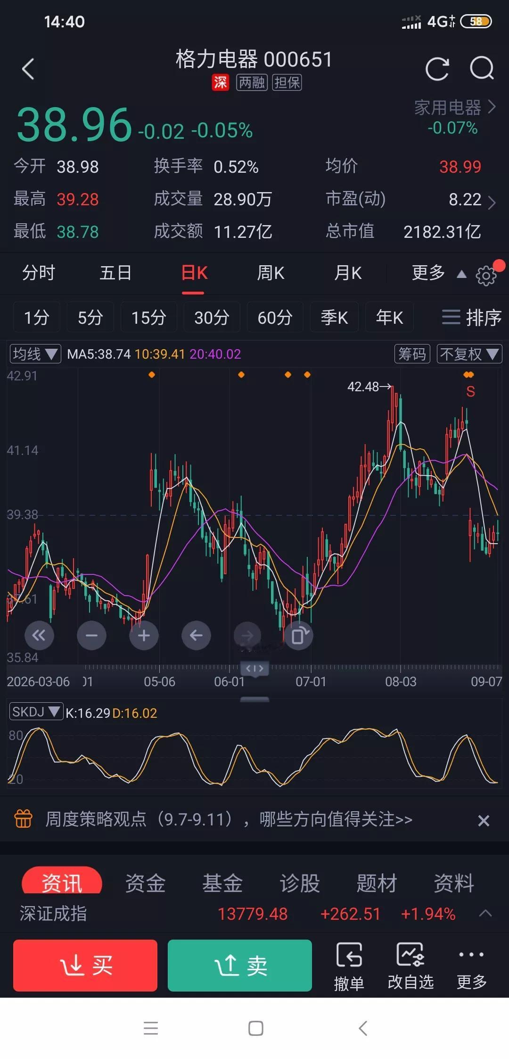Tap 深证成指 index value 13779.48
This screenshot has width=509, height=1059.
pos(253,914)
